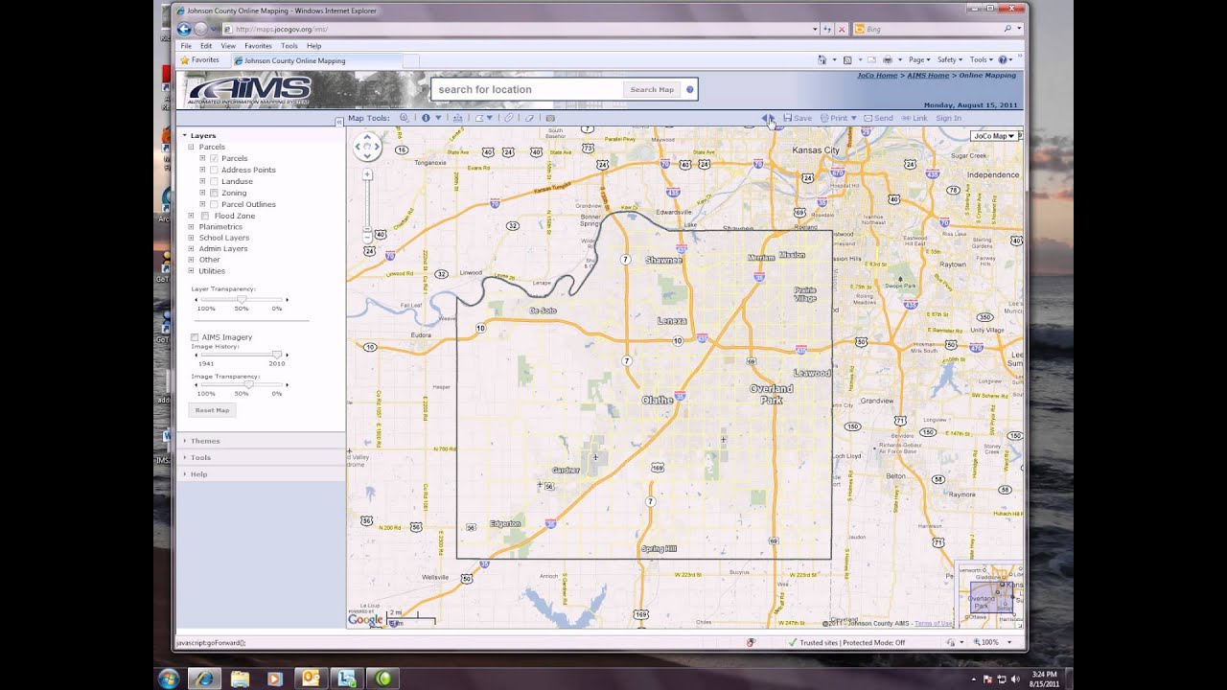Select the eraser clear map tool
1227x690 pixels.
coord(529,118)
